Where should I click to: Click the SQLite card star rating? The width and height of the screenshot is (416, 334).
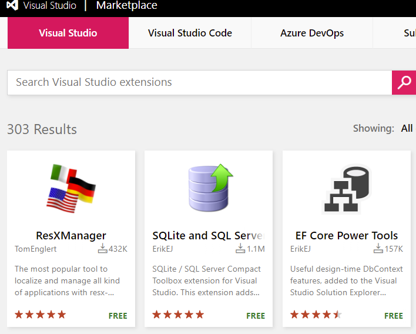178,315
